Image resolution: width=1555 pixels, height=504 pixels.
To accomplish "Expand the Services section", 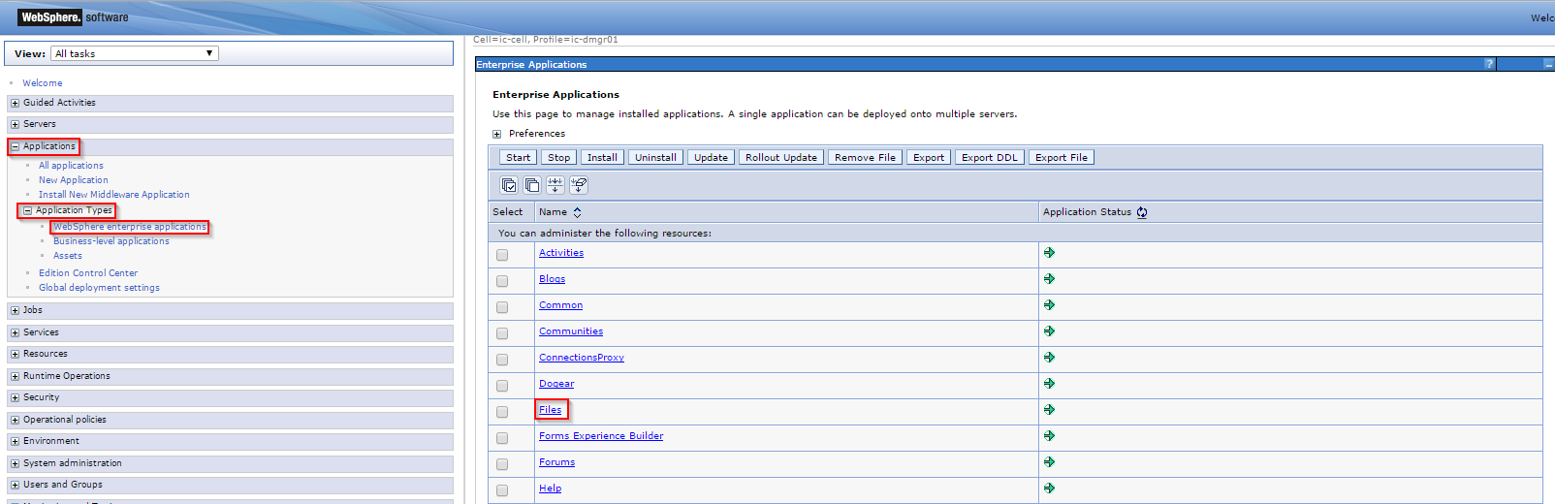I will click(x=15, y=332).
